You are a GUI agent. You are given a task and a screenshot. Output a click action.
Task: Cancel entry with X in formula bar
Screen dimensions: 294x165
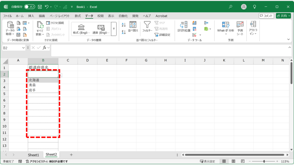pyautogui.click(x=33, y=48)
